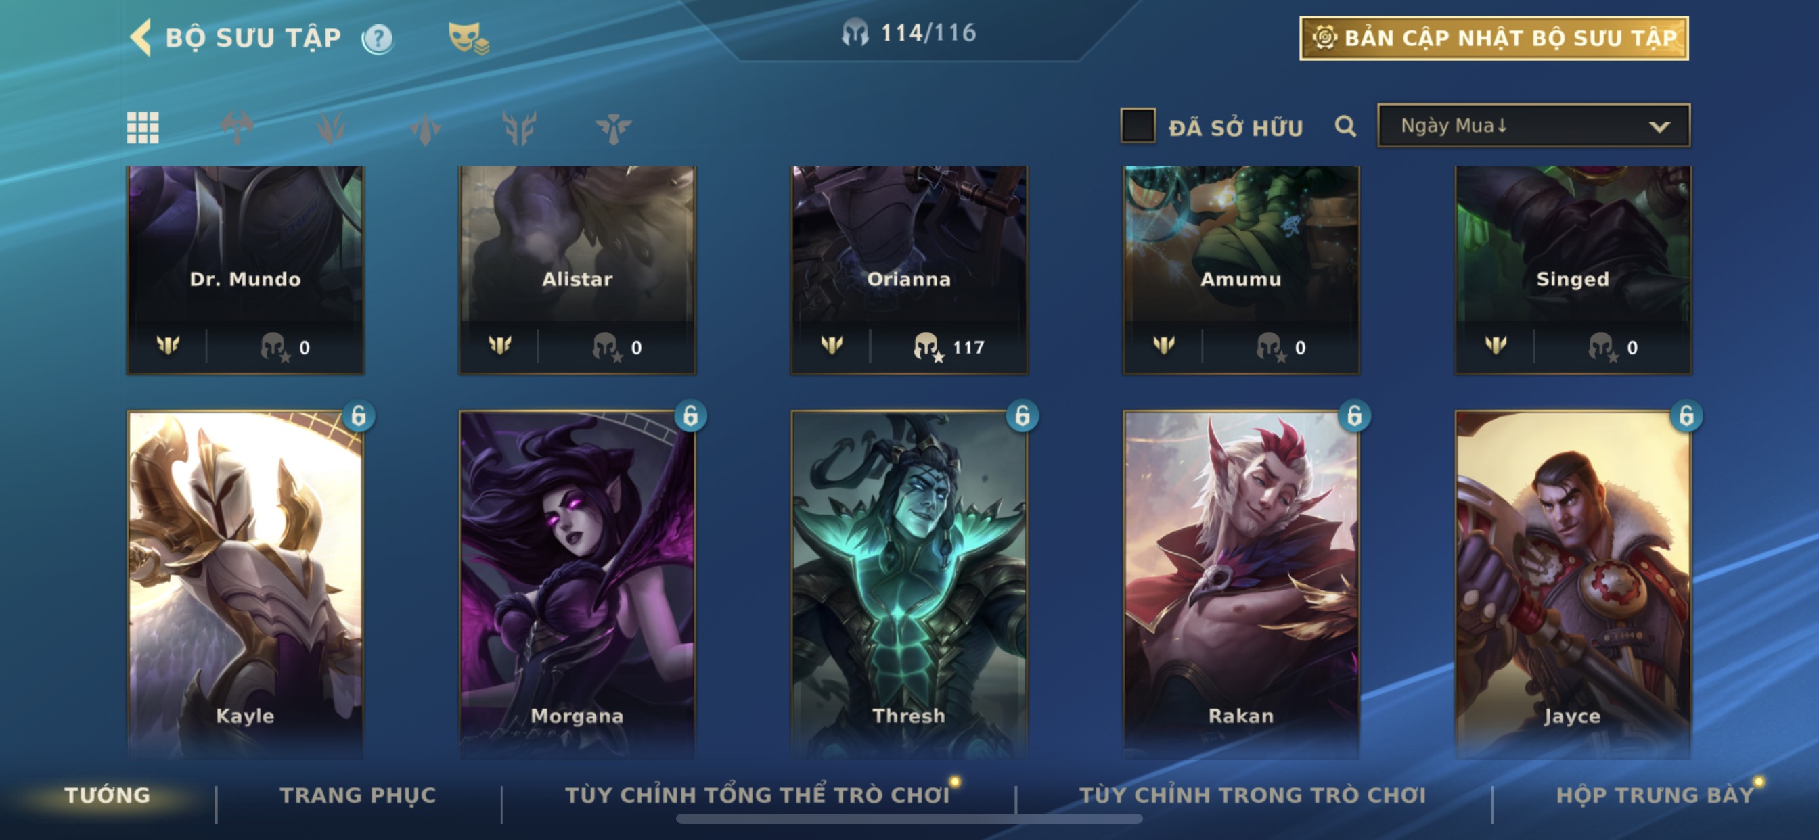Open the Hộp Trưng Bày tab
This screenshot has width=1819, height=840.
tap(1655, 795)
